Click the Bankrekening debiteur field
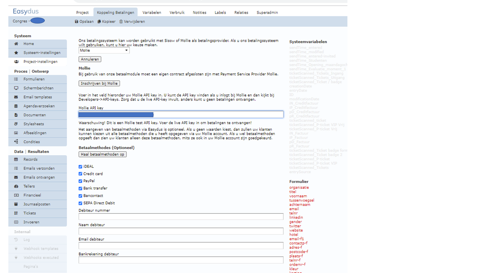The width and height of the screenshot is (486, 273). click(x=181, y=260)
